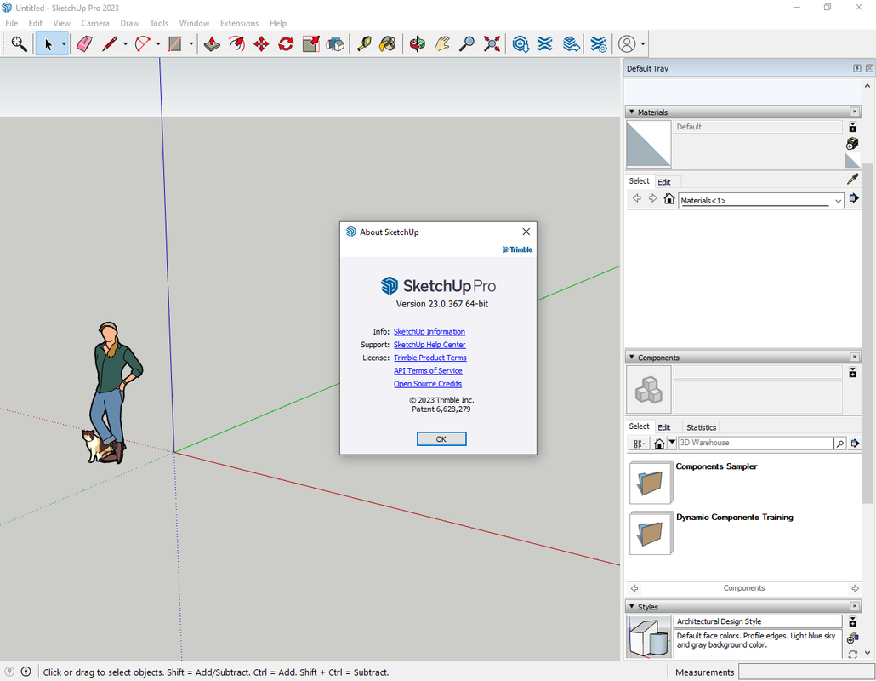This screenshot has height=681, width=876.
Task: Activate the Offset tool
Action: pyautogui.click(x=236, y=44)
